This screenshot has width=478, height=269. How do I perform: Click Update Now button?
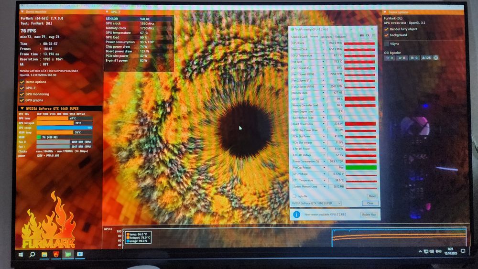(369, 215)
